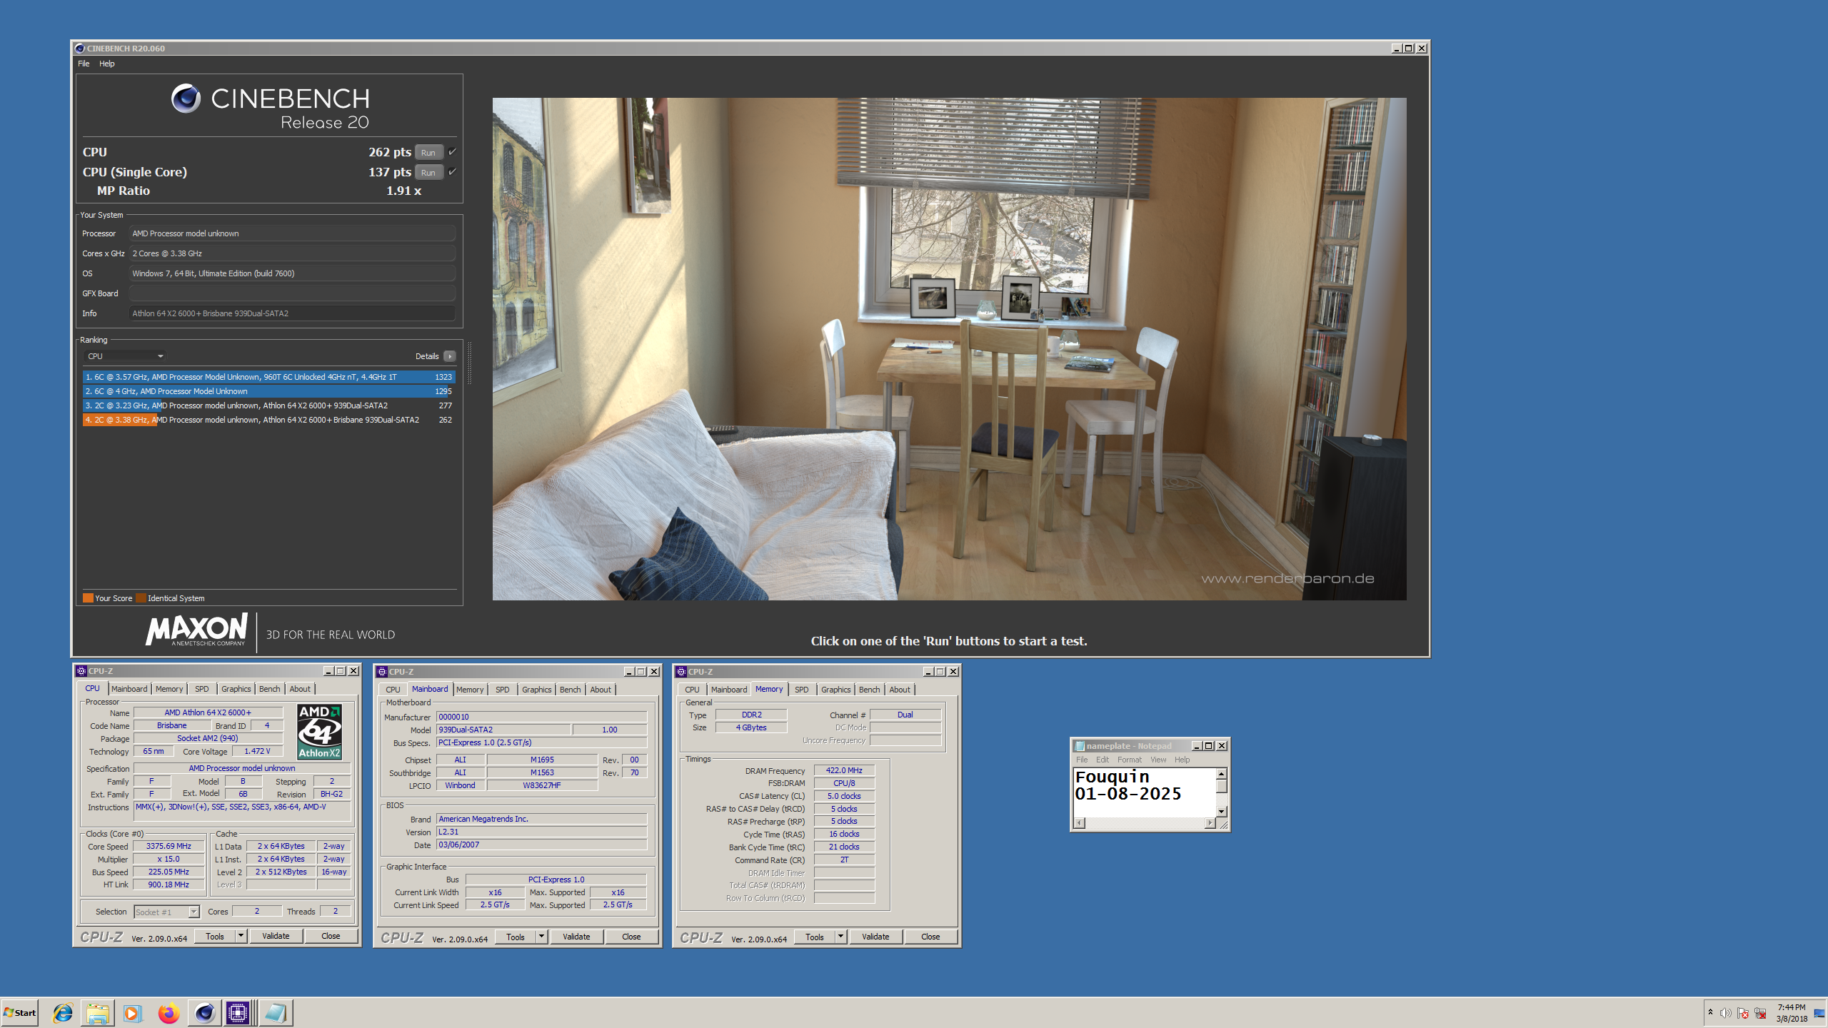The width and height of the screenshot is (1828, 1028).
Task: Launch Firefox from the taskbar
Action: (169, 1012)
